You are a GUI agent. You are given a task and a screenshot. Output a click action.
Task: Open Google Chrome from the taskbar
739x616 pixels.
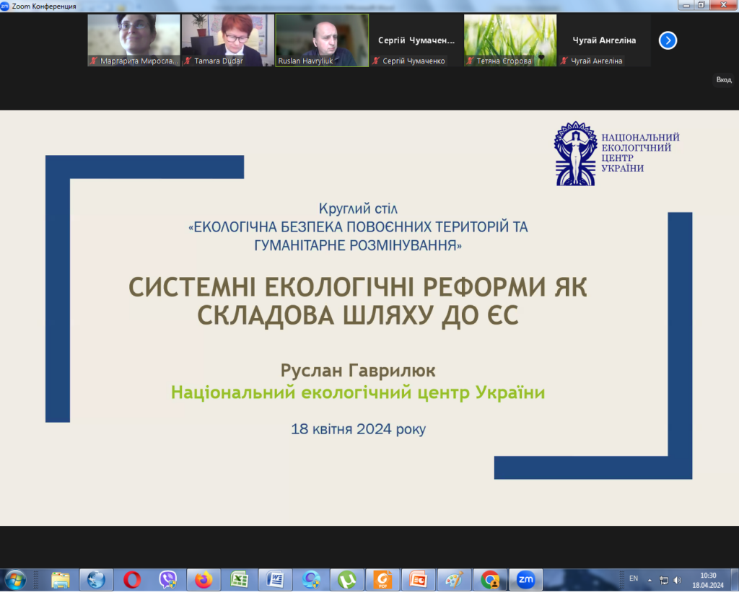coord(490,580)
